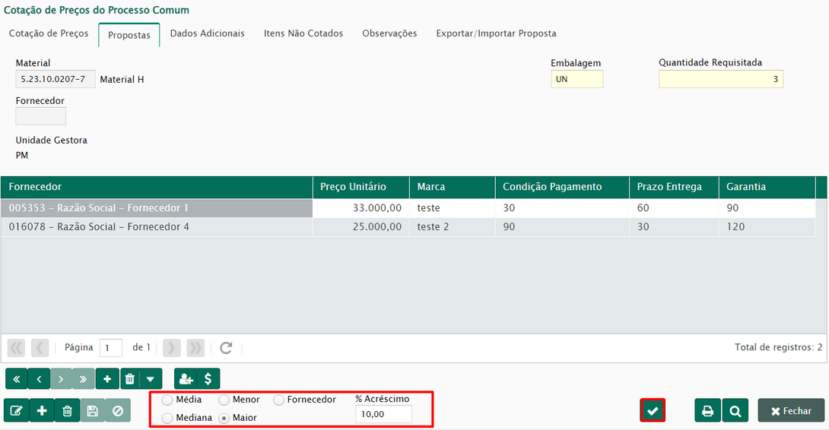
Task: Select row for Fornecedor 4
Action: [99, 226]
